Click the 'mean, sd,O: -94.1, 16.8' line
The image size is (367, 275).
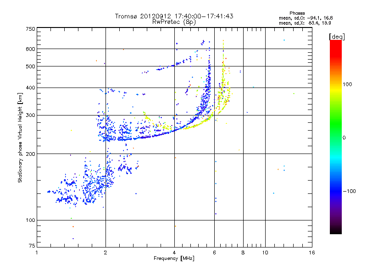click(306, 18)
